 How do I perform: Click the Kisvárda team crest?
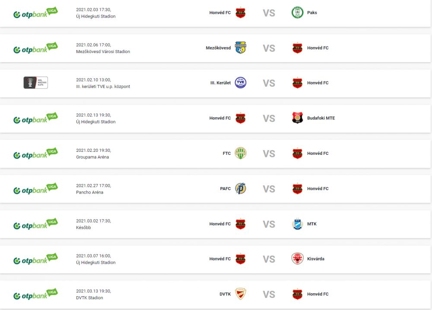[297, 259]
